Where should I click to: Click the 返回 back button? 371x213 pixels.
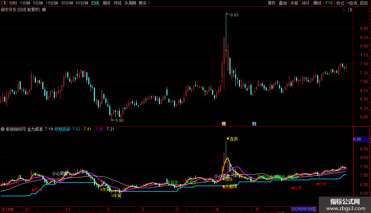(364, 3)
